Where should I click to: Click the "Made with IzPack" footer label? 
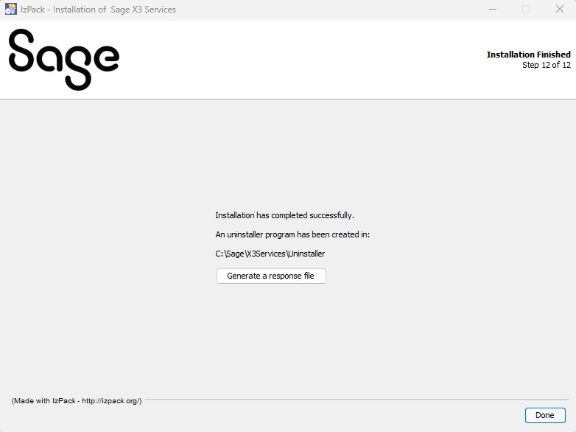pyautogui.click(x=43, y=401)
